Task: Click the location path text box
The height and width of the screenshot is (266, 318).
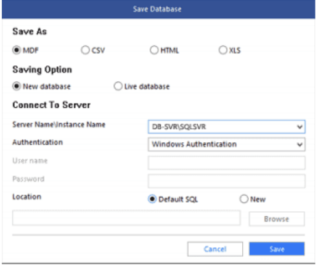Action: pyautogui.click(x=126, y=218)
